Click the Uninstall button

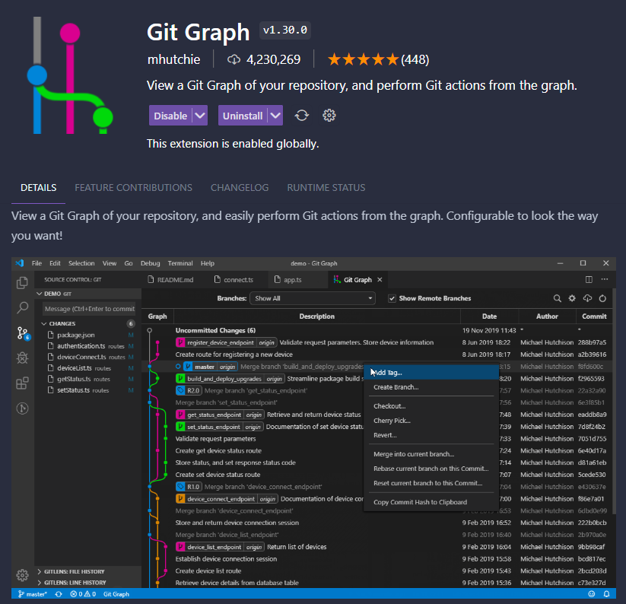[x=243, y=116]
